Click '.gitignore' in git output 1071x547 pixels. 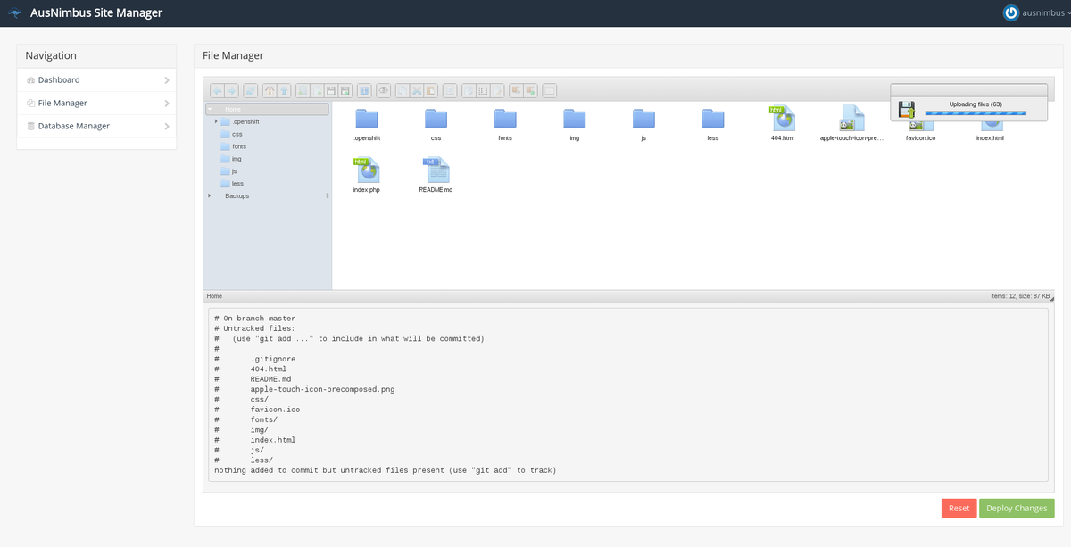point(272,359)
